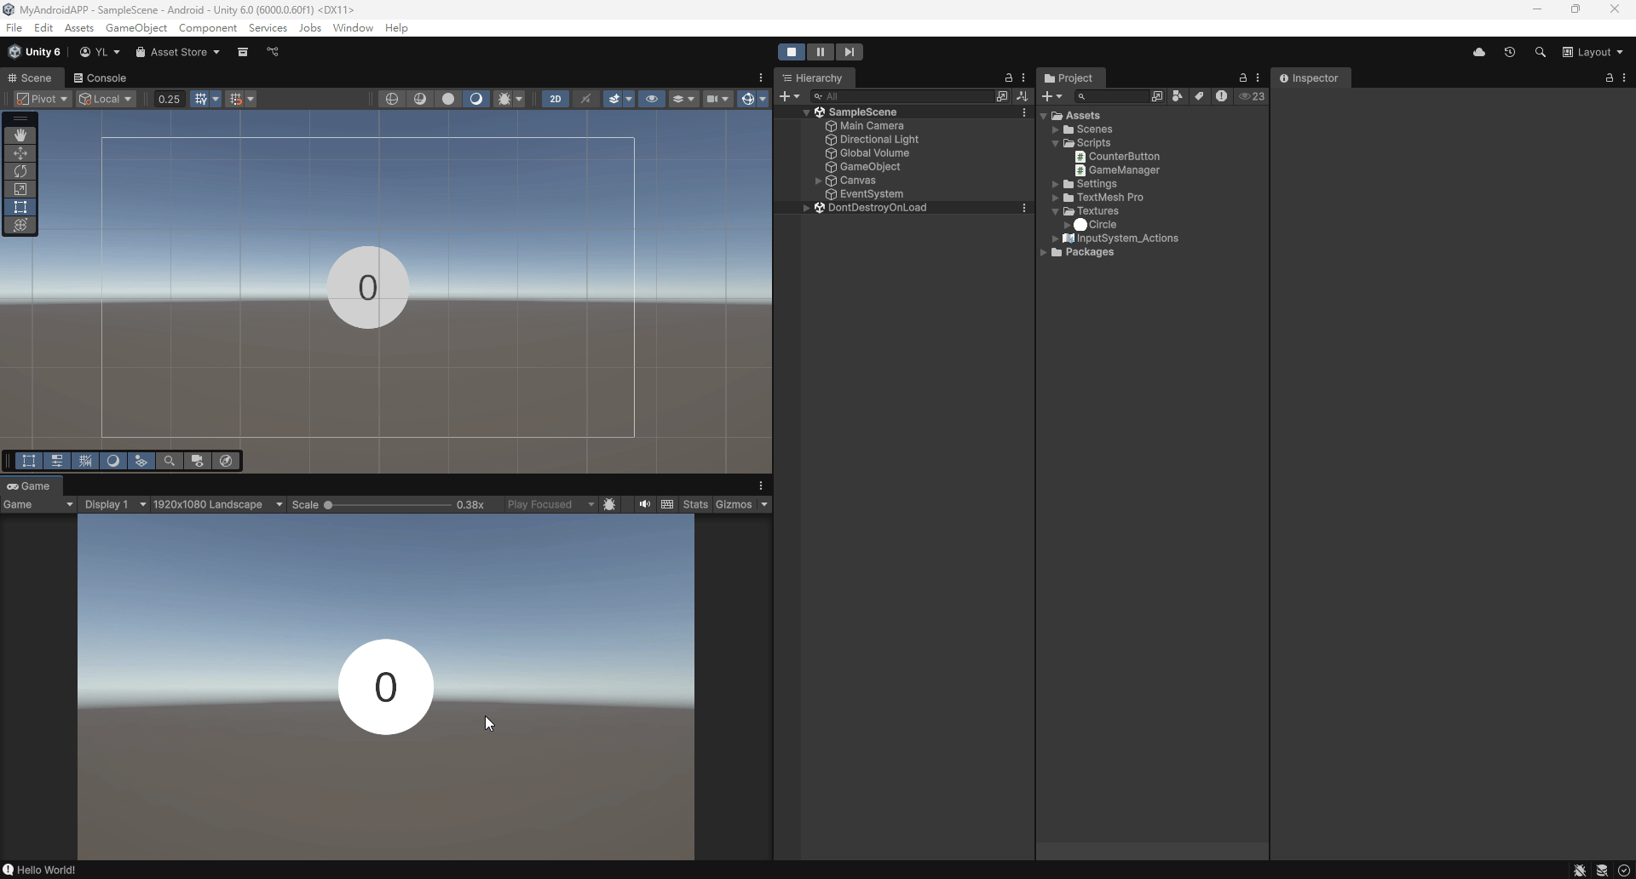This screenshot has width=1636, height=879.
Task: Toggle Stats overlay in Game view
Action: coord(695,504)
